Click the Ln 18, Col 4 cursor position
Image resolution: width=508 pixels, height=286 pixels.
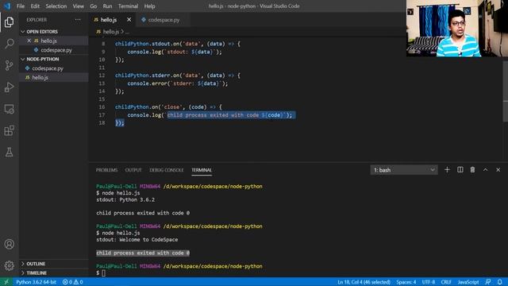click(x=364, y=282)
